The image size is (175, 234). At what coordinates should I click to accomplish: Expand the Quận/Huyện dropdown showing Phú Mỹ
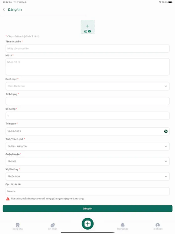(88, 161)
